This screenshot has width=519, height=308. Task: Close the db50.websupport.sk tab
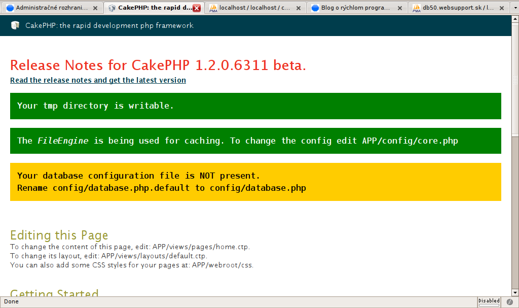click(502, 8)
